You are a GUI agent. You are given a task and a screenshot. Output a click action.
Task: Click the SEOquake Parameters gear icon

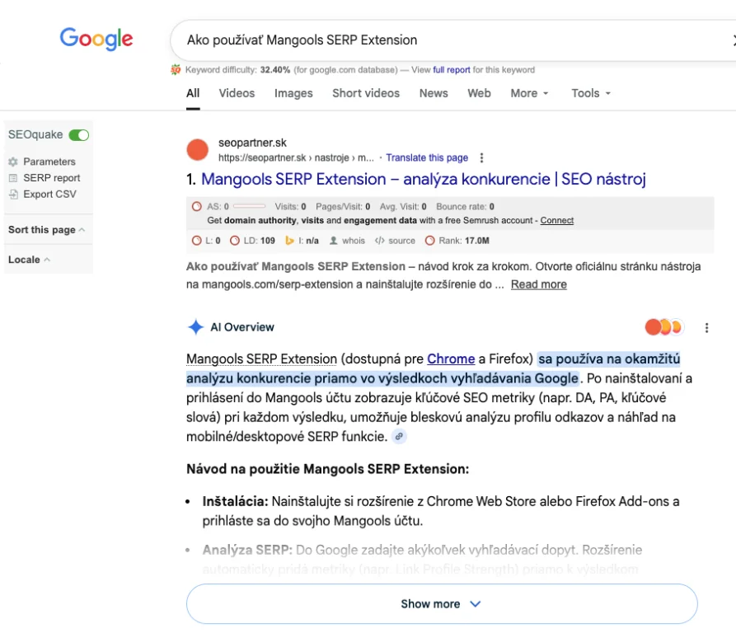coord(12,162)
